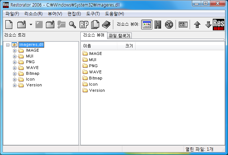Click the move down arrow icon
Screen dimensions: 228x155
point(208,25)
